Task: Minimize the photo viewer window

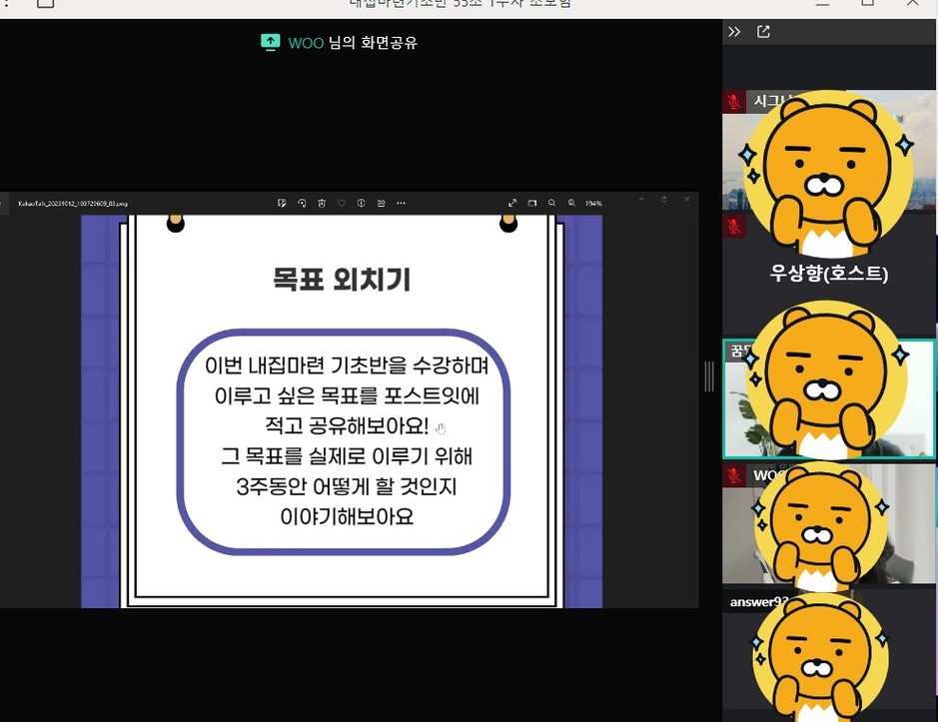Action: 642,199
